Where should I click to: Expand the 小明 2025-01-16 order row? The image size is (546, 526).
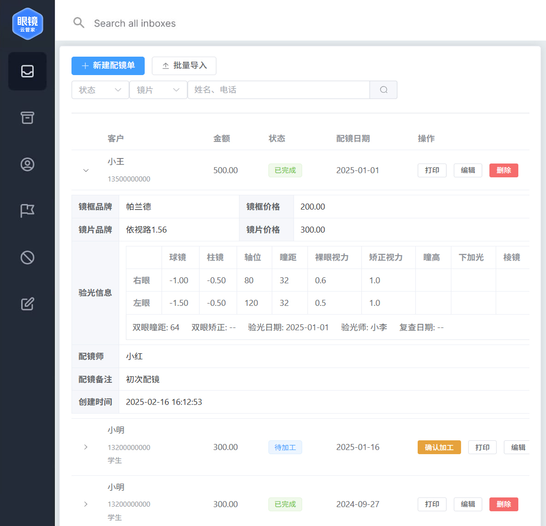(x=86, y=447)
